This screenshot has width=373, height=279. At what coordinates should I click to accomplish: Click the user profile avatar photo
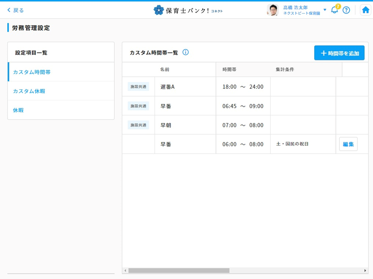click(x=273, y=10)
